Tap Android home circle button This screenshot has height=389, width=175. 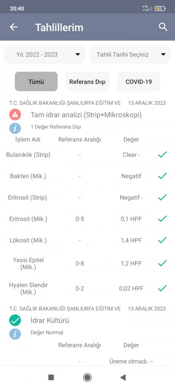(87, 377)
